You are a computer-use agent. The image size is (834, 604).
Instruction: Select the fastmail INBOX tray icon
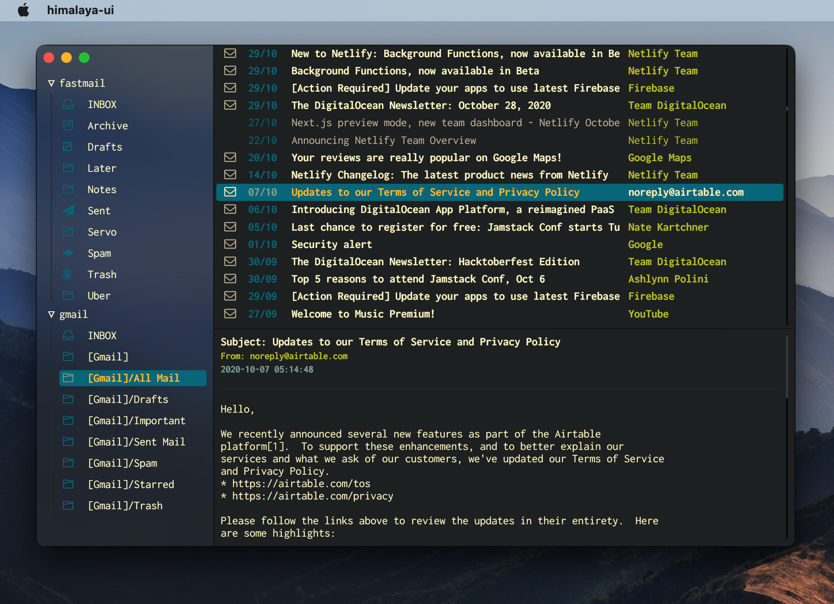(x=68, y=104)
